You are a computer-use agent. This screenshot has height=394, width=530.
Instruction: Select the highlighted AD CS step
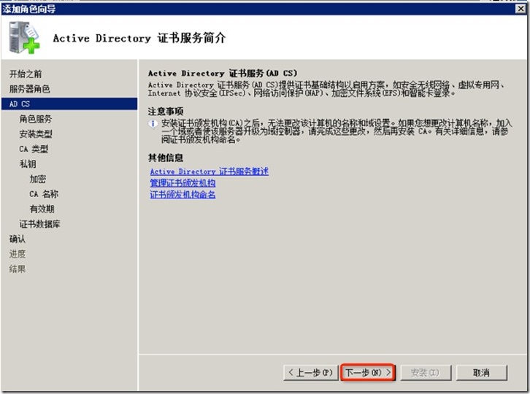pos(69,104)
